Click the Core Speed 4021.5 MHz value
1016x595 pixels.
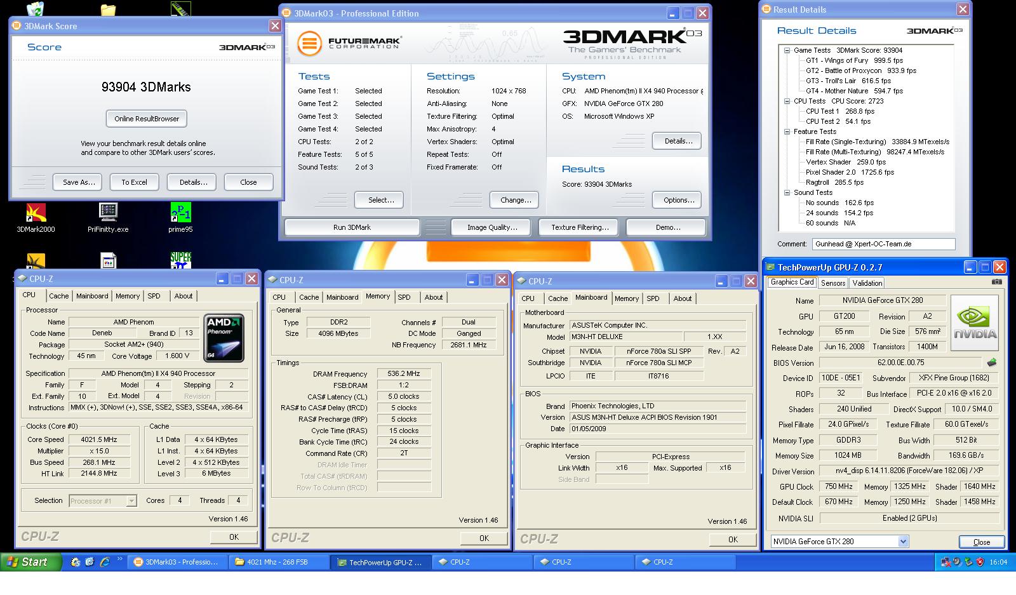100,439
